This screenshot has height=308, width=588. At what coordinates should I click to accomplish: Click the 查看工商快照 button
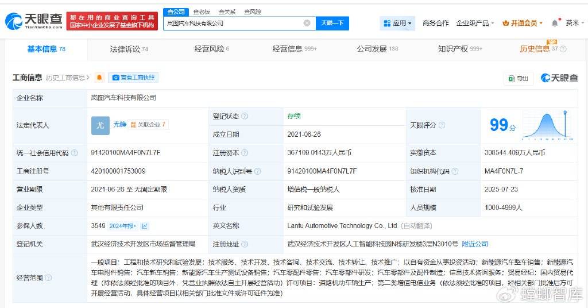point(133,77)
